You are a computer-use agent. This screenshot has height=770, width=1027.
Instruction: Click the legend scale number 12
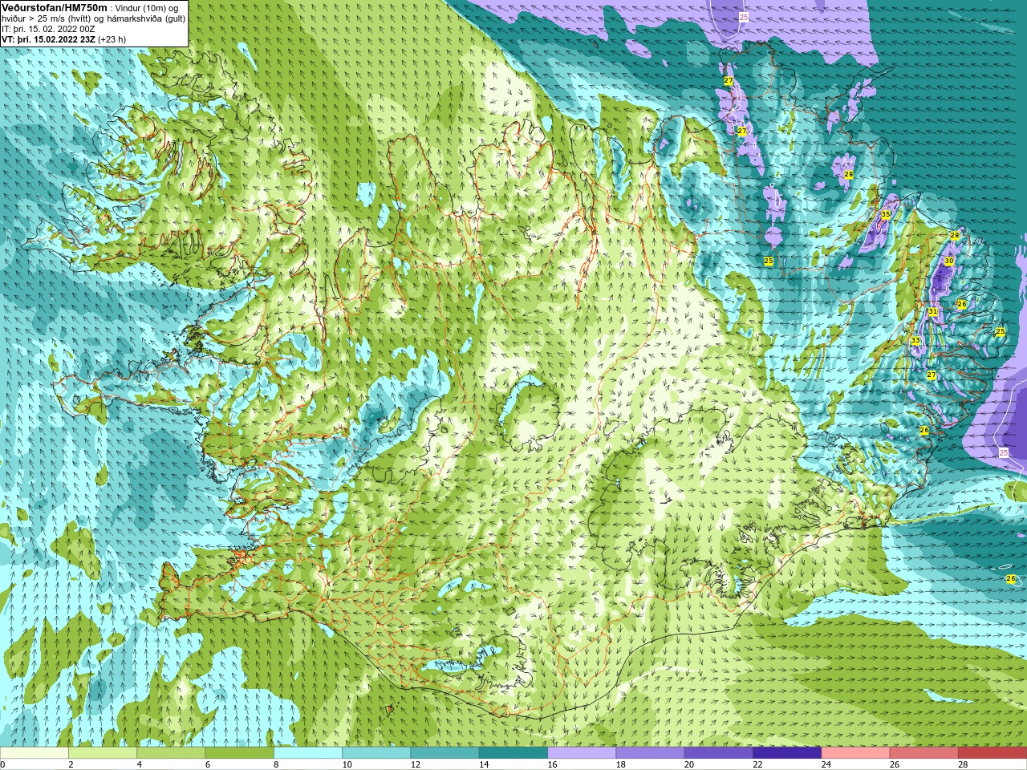pos(415,764)
